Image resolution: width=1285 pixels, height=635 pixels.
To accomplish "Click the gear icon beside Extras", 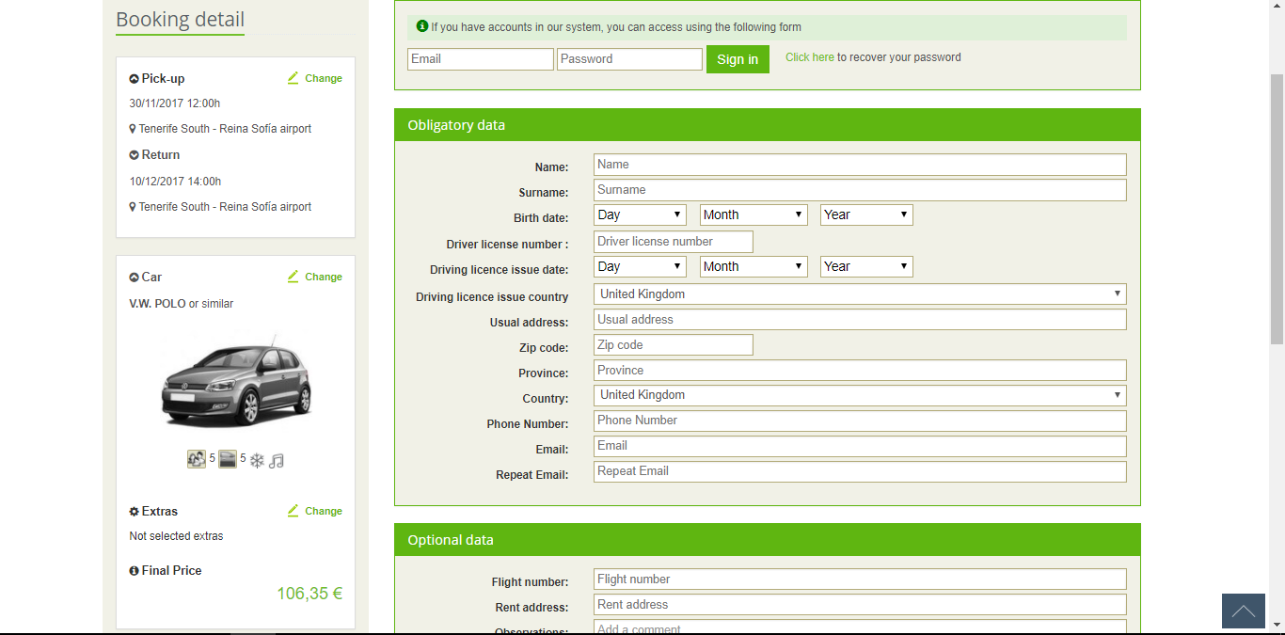I will click(x=134, y=512).
